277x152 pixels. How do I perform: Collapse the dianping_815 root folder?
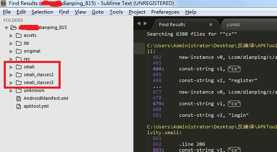coord(7,28)
